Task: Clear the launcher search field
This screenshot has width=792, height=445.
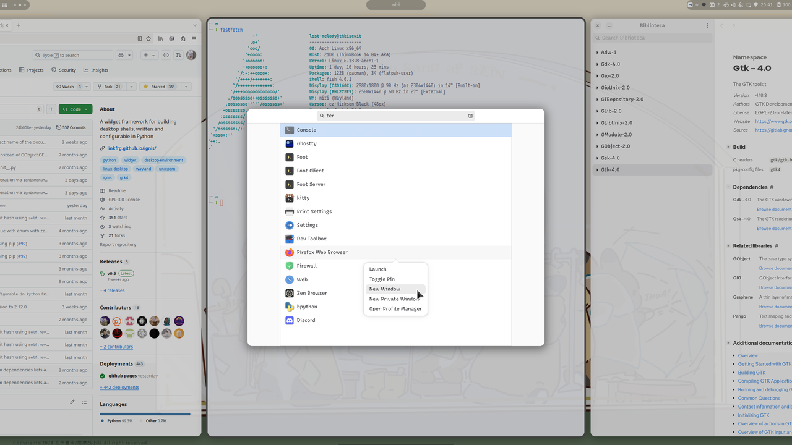Action: (470, 115)
